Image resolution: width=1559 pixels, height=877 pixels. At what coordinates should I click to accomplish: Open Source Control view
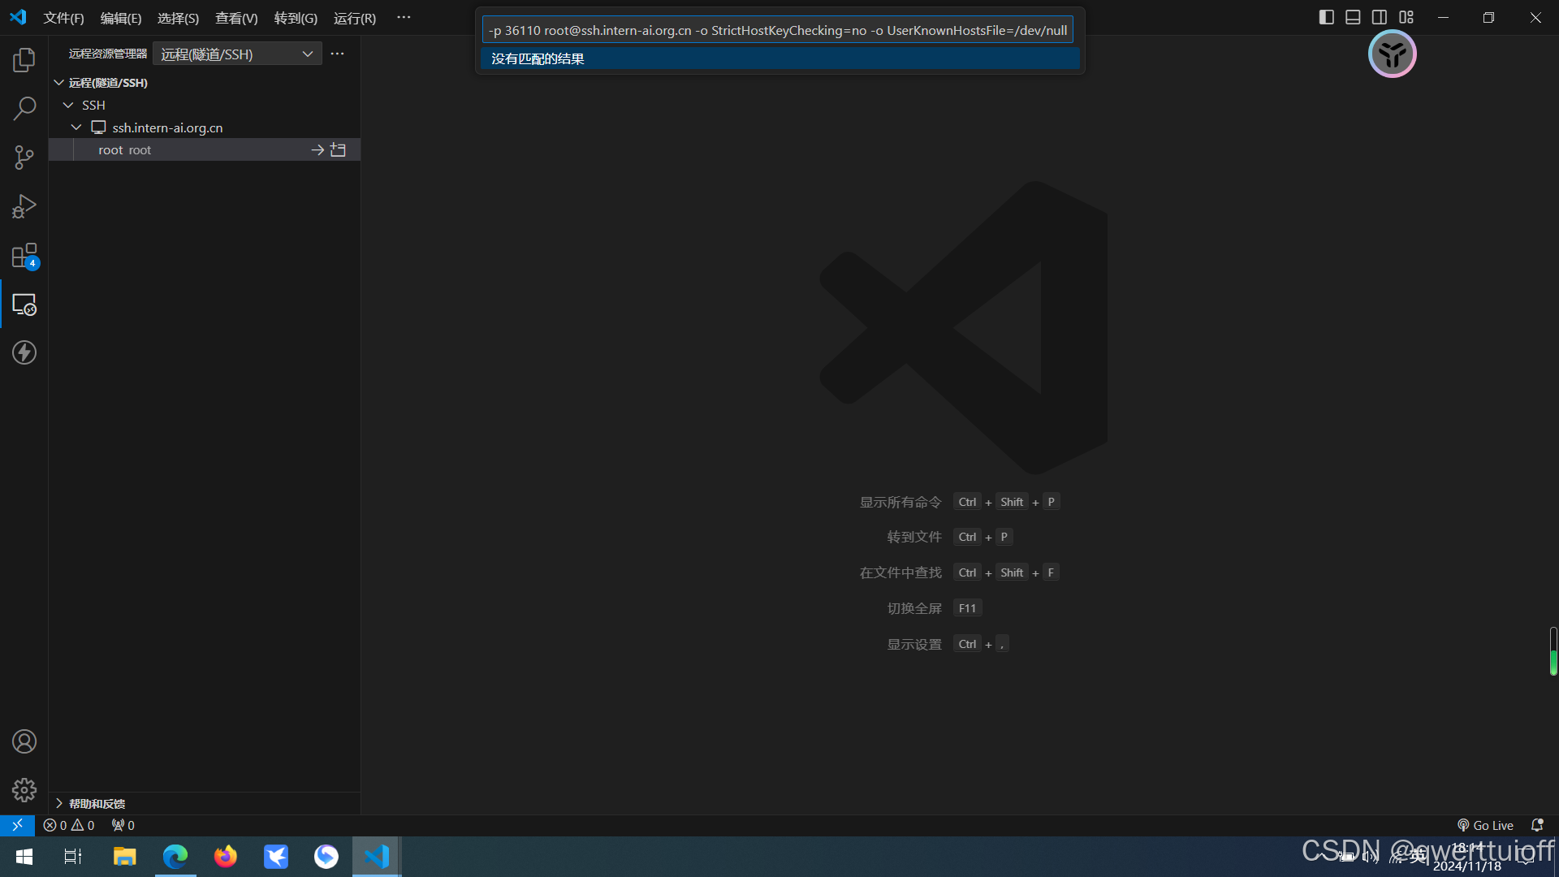point(24,158)
